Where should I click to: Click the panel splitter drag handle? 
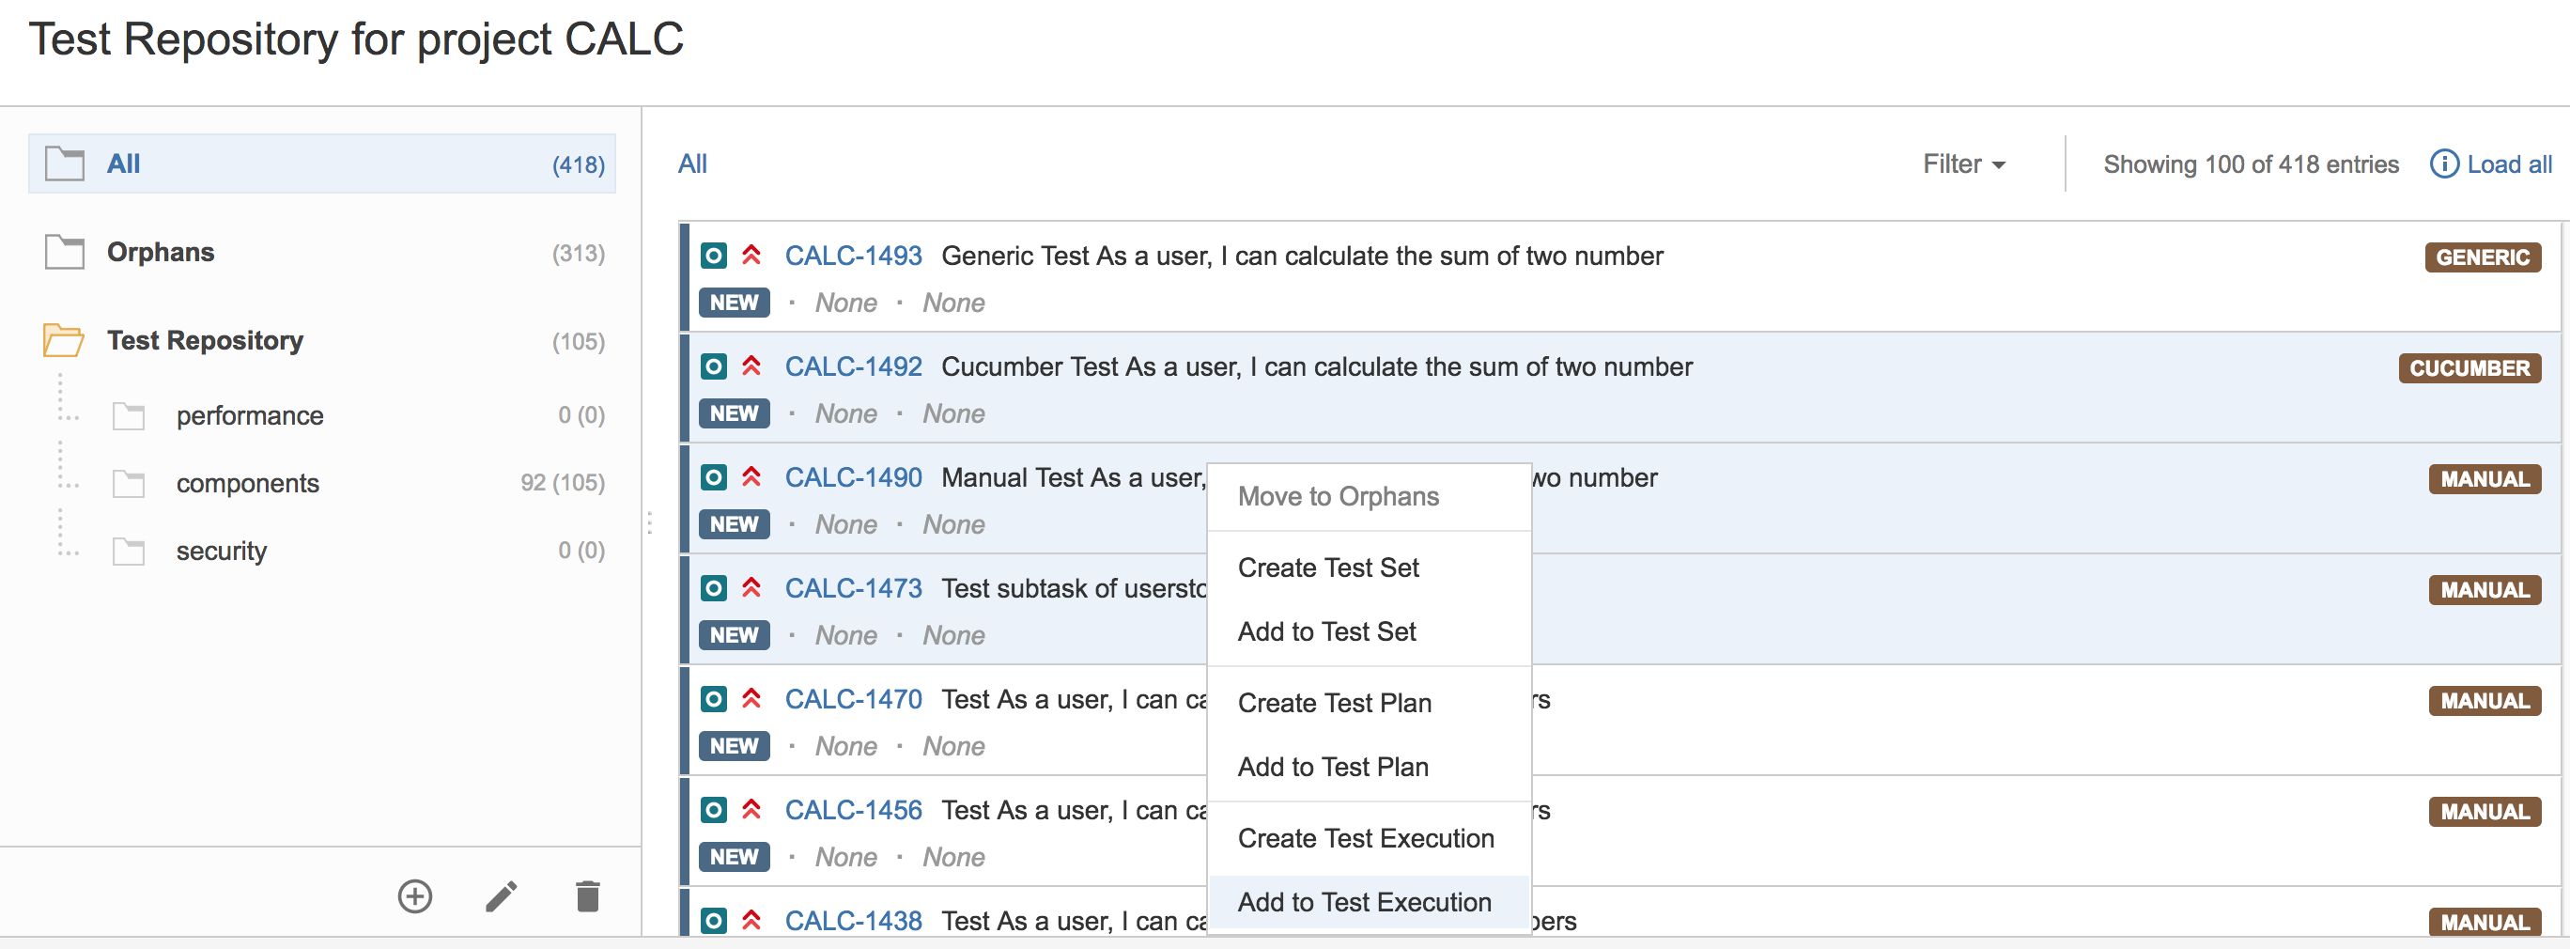(x=649, y=523)
